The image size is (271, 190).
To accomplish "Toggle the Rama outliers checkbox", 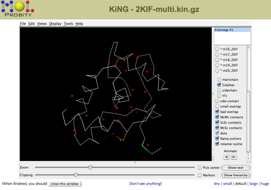I will pos(217,139).
